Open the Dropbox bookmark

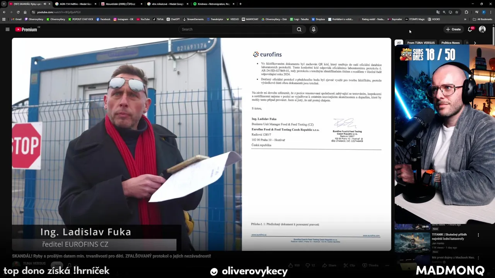[x=318, y=19]
